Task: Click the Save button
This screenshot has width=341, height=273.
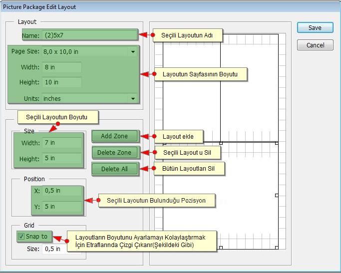Action: 315,27
